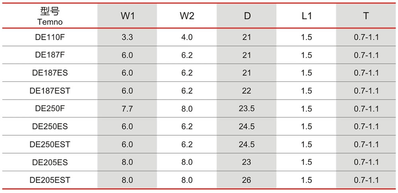Screen dimensions: 398x193
Task: Select the DE205EST model cell
Action: tap(50, 180)
